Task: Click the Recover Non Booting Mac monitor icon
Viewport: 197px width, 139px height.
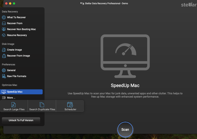Action: pos(4,29)
